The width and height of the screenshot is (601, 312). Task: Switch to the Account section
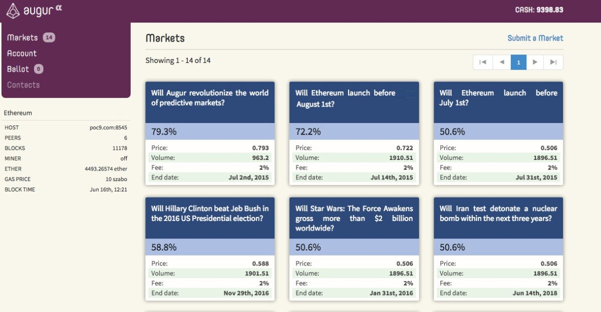(22, 53)
